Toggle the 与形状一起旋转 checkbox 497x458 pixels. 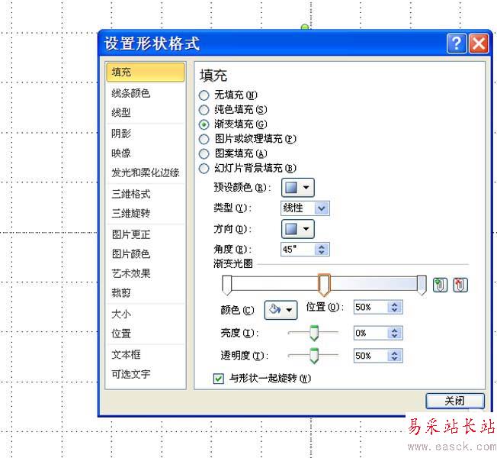tap(218, 379)
